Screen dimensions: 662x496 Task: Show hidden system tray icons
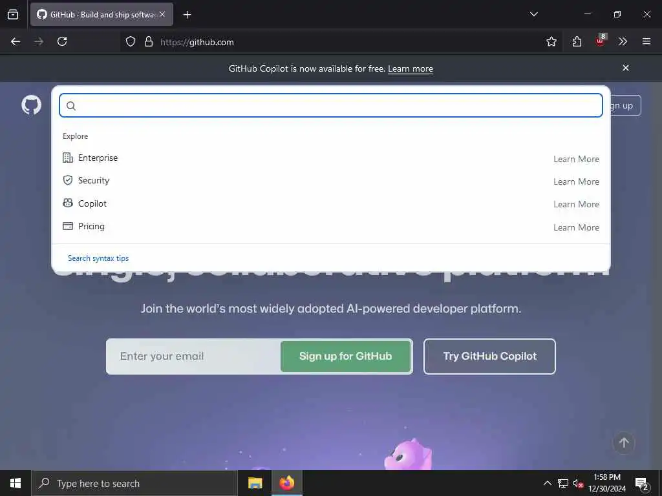[547, 483]
